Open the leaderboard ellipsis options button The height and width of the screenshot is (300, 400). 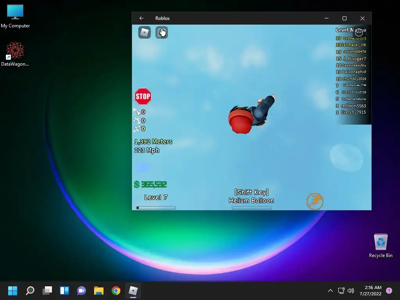[359, 32]
